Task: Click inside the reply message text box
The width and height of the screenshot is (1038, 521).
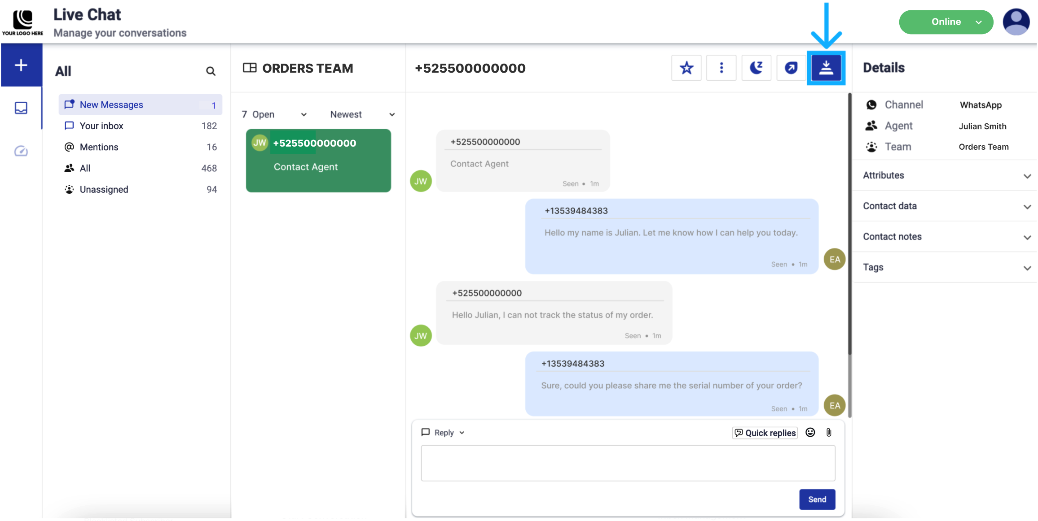Action: (627, 463)
